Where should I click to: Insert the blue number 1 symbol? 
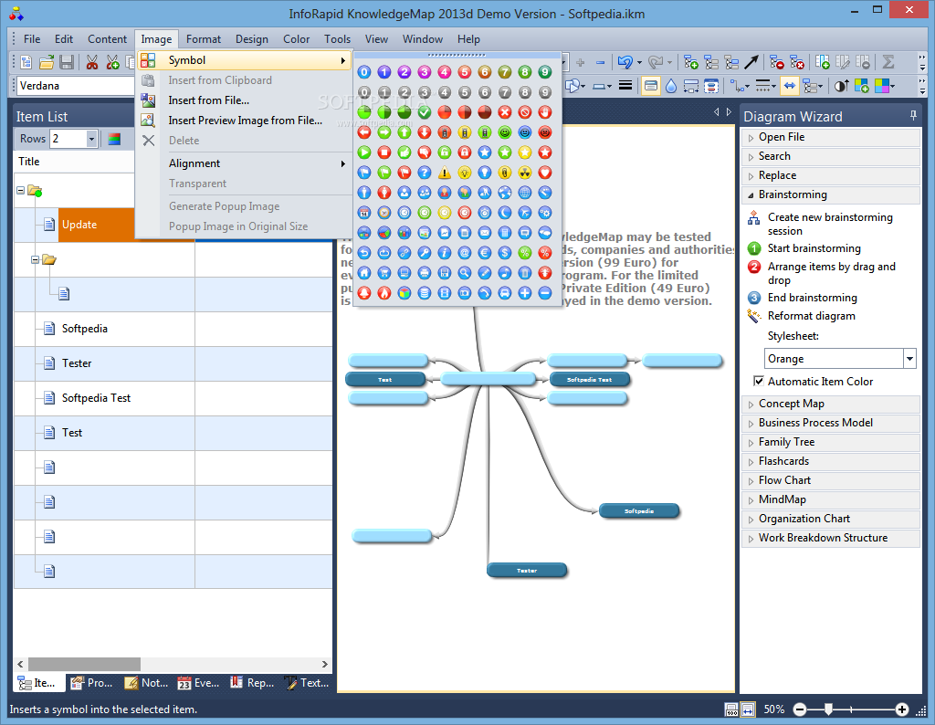(x=384, y=72)
